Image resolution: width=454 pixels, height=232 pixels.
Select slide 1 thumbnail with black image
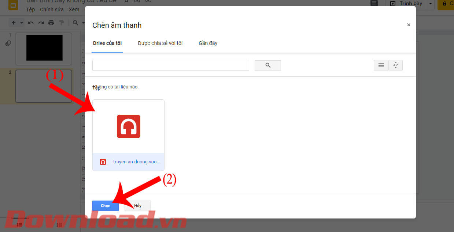pos(44,48)
